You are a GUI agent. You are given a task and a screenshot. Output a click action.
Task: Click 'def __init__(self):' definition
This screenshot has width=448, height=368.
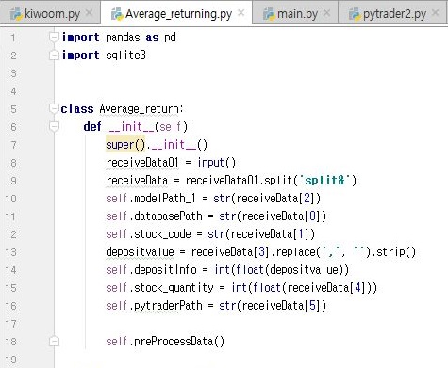pyautogui.click(x=139, y=127)
